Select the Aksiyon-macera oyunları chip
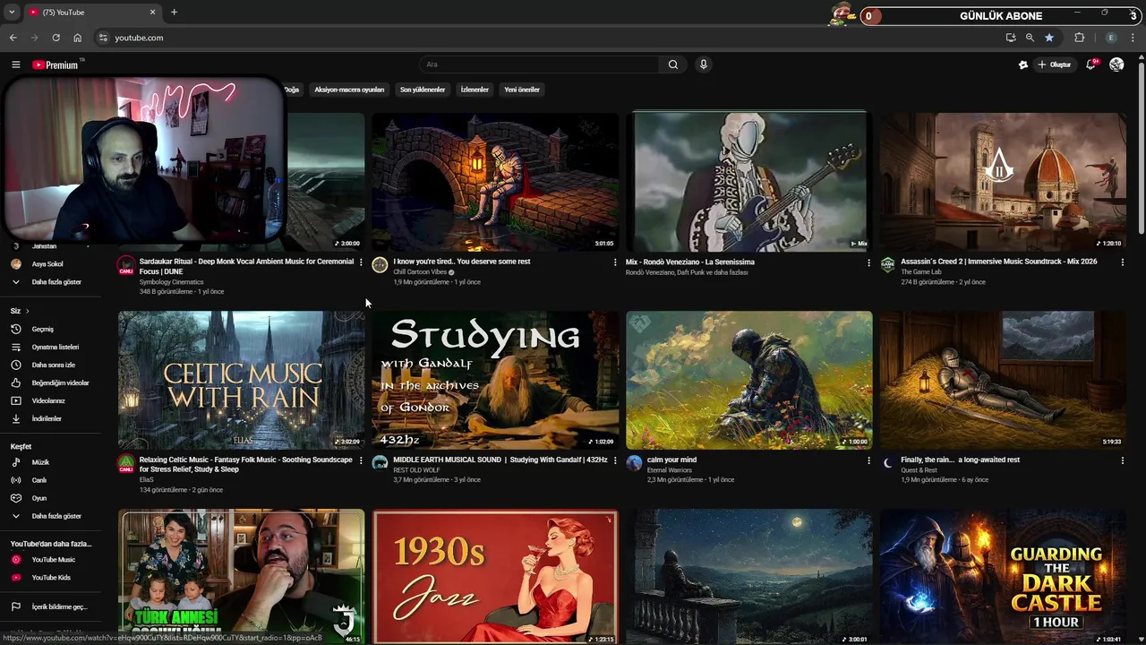Screen dimensions: 1146x645 coord(349,90)
